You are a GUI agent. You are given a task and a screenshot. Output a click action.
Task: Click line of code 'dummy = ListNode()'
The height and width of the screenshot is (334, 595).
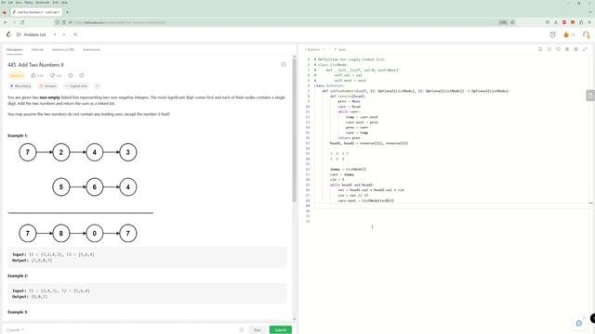click(348, 169)
